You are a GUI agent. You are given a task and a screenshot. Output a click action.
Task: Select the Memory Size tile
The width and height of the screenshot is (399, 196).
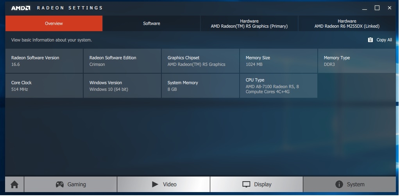click(x=278, y=61)
